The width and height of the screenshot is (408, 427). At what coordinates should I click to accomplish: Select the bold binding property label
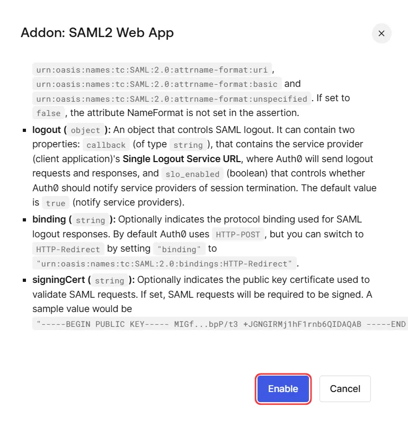(x=48, y=219)
